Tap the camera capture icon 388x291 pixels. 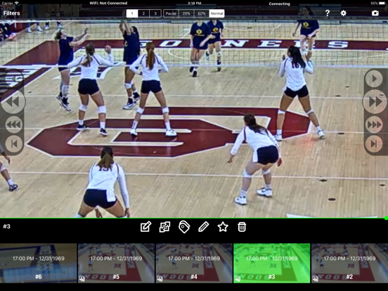coord(375,13)
